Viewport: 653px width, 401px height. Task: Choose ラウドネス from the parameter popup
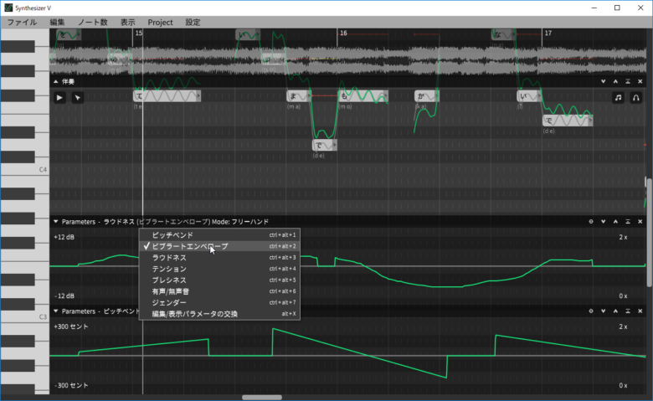coord(219,257)
